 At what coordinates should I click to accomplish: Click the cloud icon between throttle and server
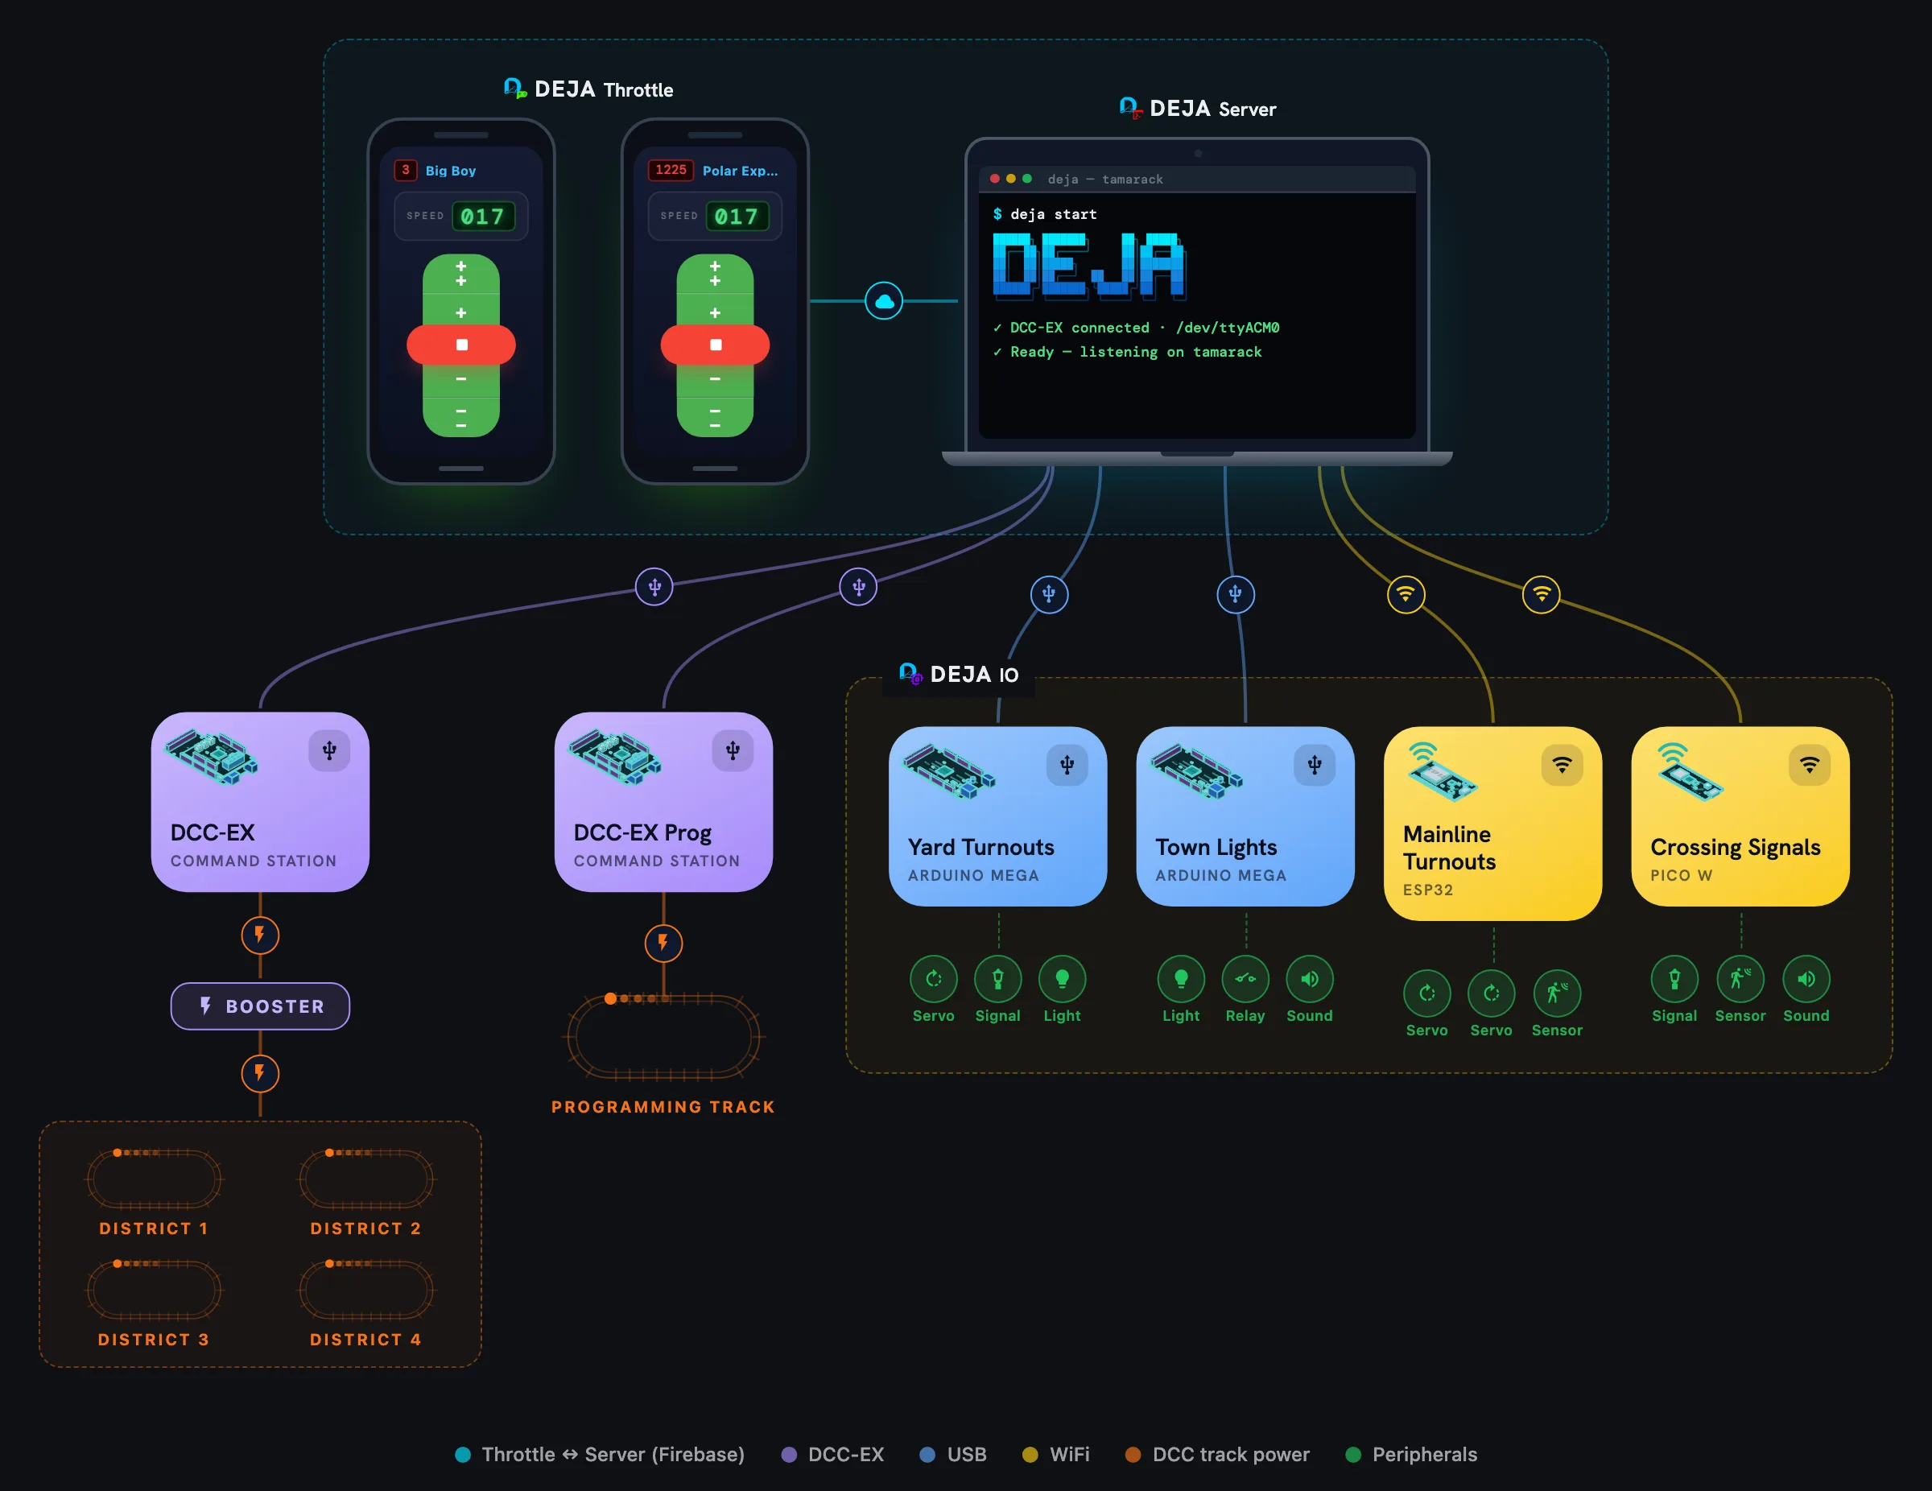point(884,301)
